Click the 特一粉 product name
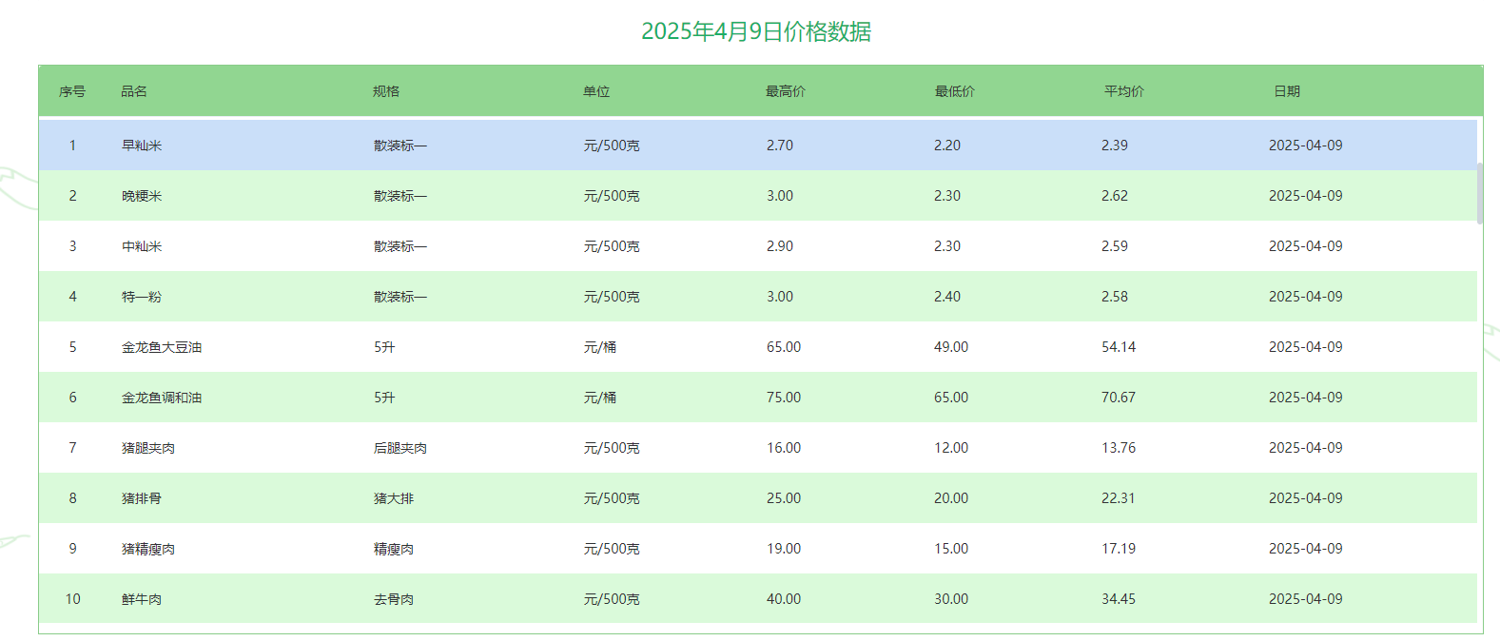1500x641 pixels. pos(142,297)
